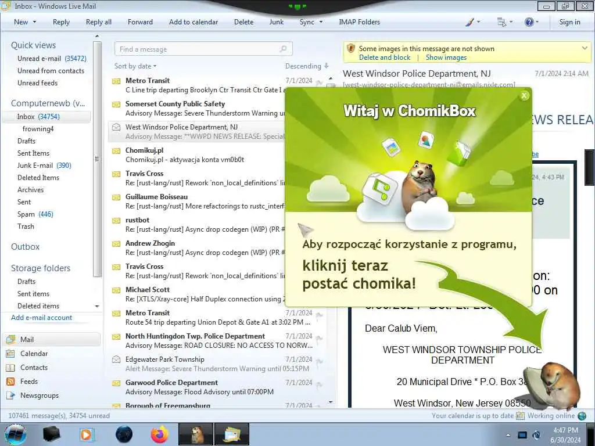This screenshot has height=446, width=595.
Task: Open the Spam (446) folder
Action: coord(35,214)
